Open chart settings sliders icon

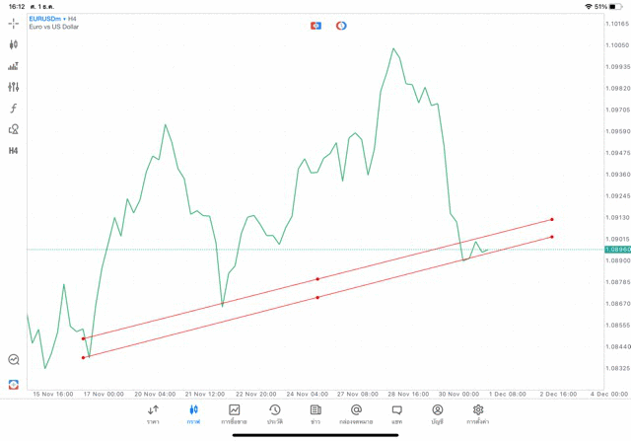[13, 87]
